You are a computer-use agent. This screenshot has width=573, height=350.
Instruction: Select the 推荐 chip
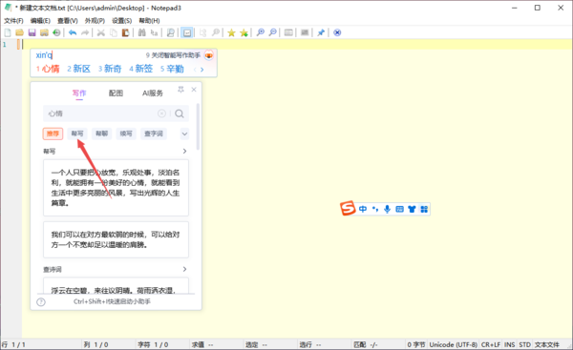53,134
